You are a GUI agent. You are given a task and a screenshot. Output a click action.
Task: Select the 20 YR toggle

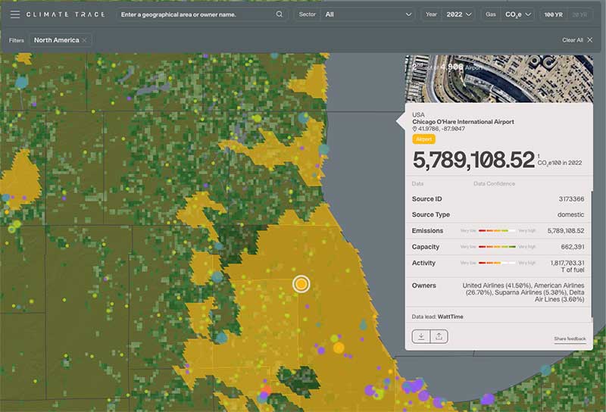pyautogui.click(x=579, y=14)
